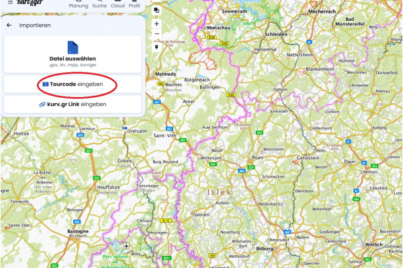This screenshot has width=403, height=268.
Task: Zoom in with the plus button
Action: pos(156,22)
